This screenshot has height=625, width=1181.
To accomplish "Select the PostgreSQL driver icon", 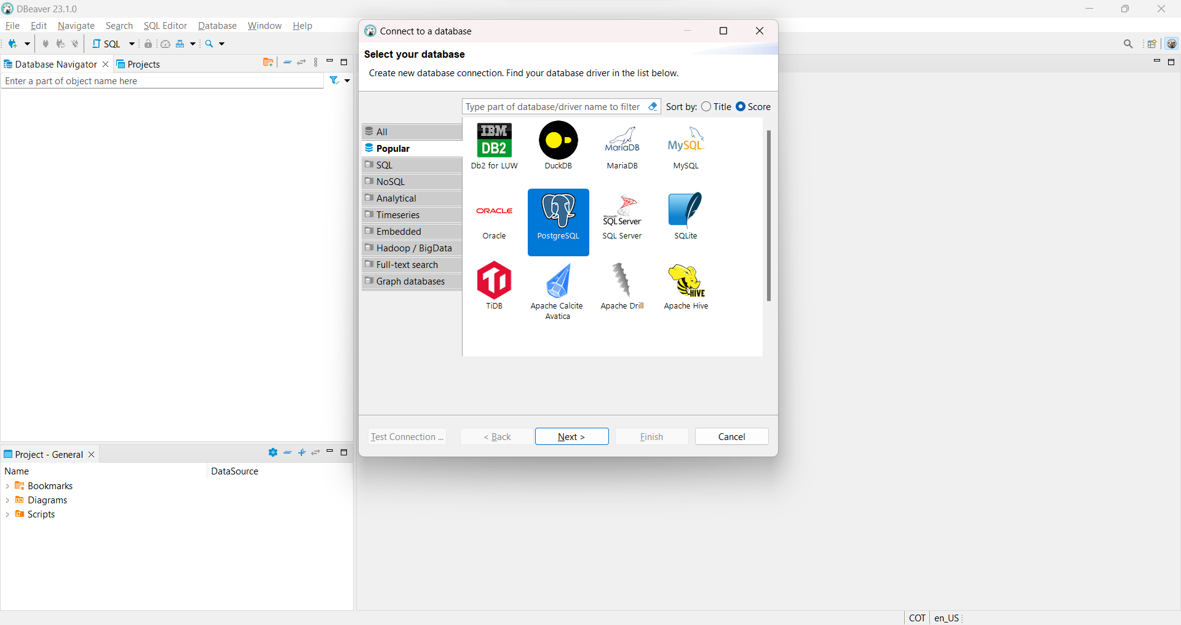I will pos(559,222).
